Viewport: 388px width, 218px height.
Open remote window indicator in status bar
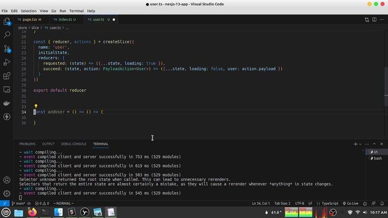[x=5, y=203]
